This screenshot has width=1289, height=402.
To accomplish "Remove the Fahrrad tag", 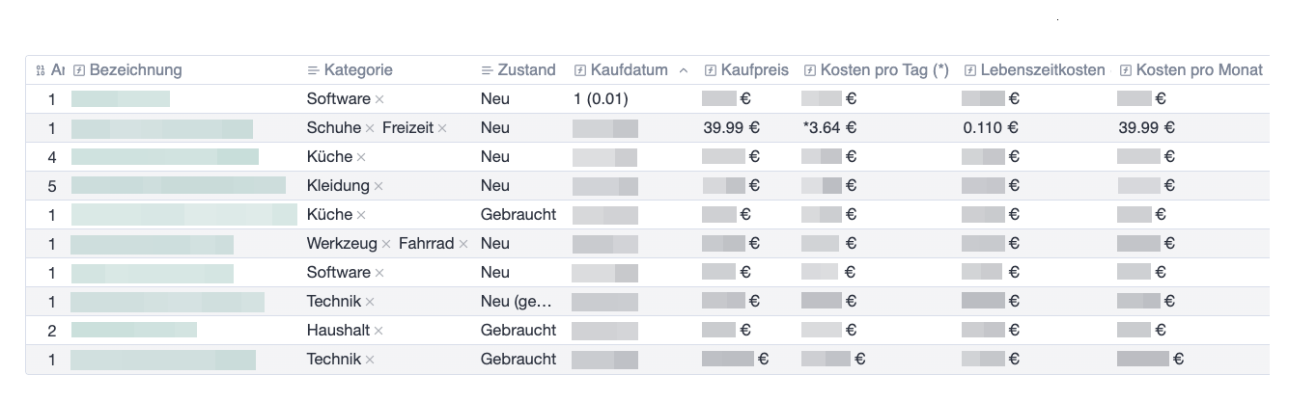I will [463, 244].
